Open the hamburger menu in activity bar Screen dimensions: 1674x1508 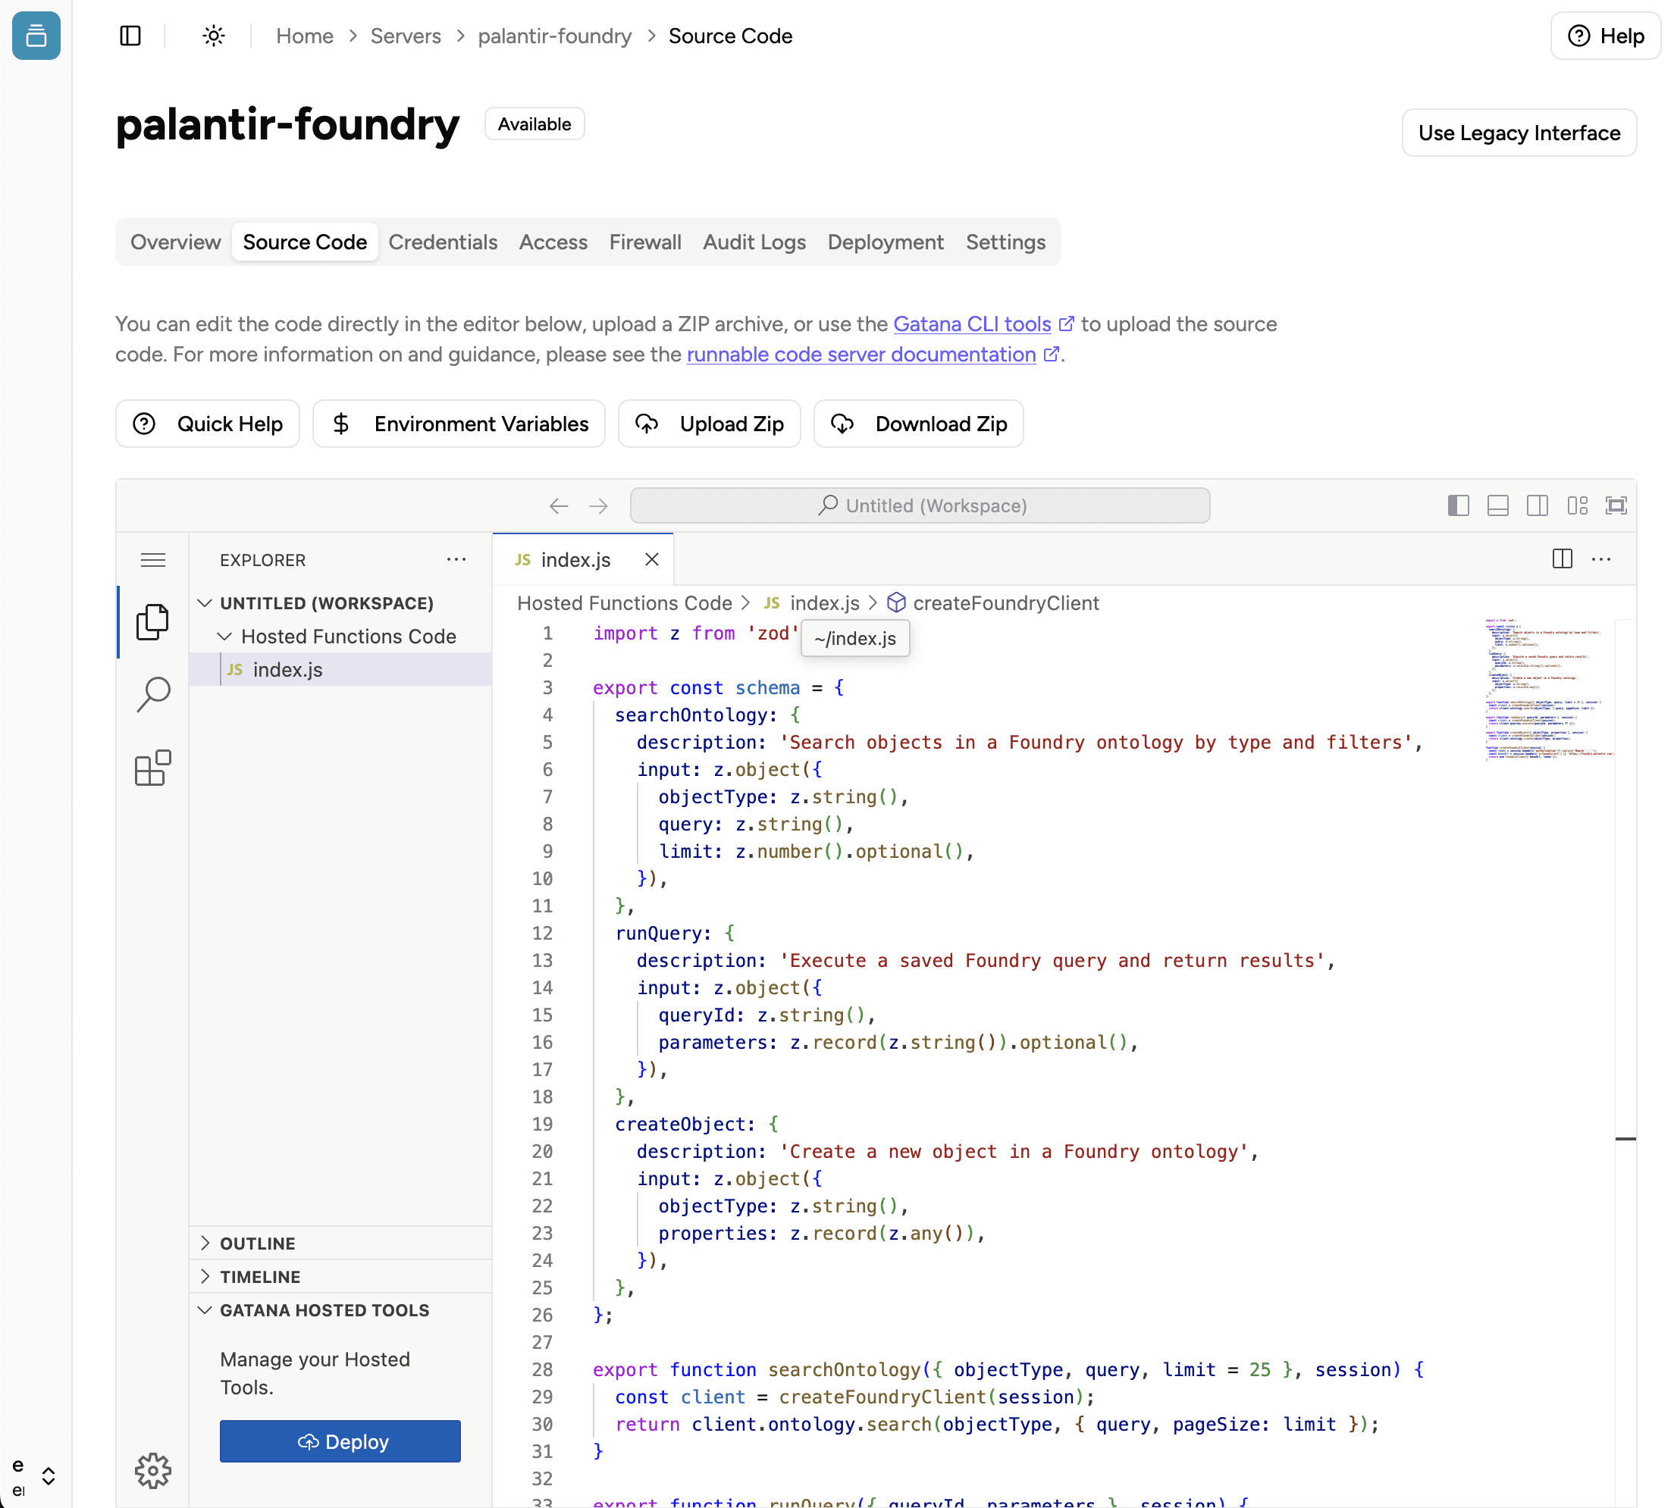point(152,560)
